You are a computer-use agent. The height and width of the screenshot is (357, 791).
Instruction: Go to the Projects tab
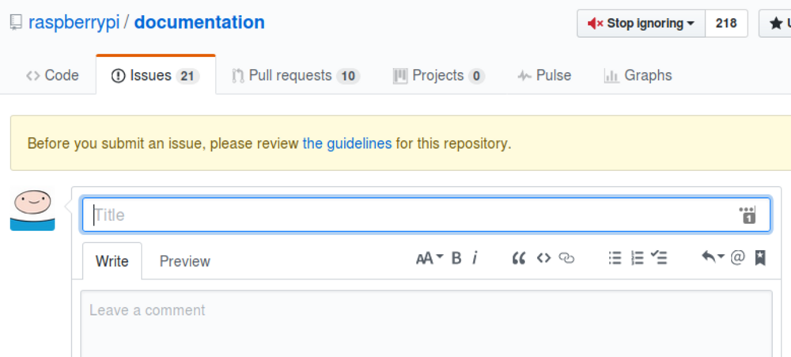pyautogui.click(x=438, y=76)
